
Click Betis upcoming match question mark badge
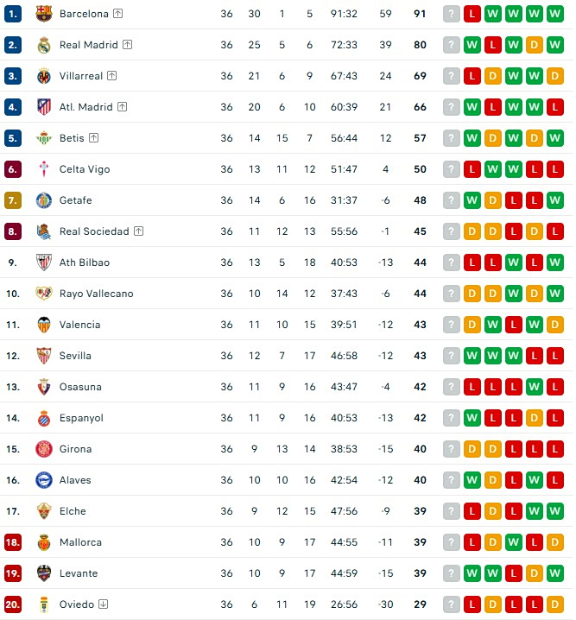coord(451,138)
